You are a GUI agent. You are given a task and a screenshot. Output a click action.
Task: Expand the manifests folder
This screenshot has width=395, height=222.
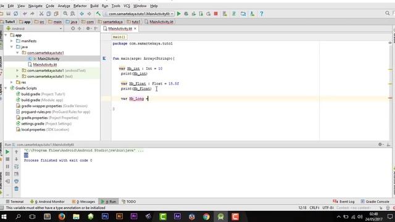click(12, 41)
